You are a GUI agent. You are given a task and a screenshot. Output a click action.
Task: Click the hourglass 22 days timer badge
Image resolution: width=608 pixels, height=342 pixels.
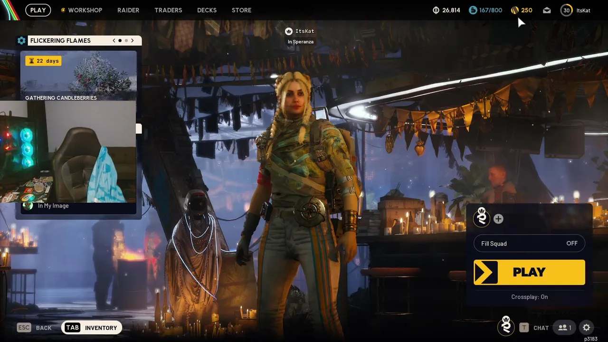tap(43, 61)
